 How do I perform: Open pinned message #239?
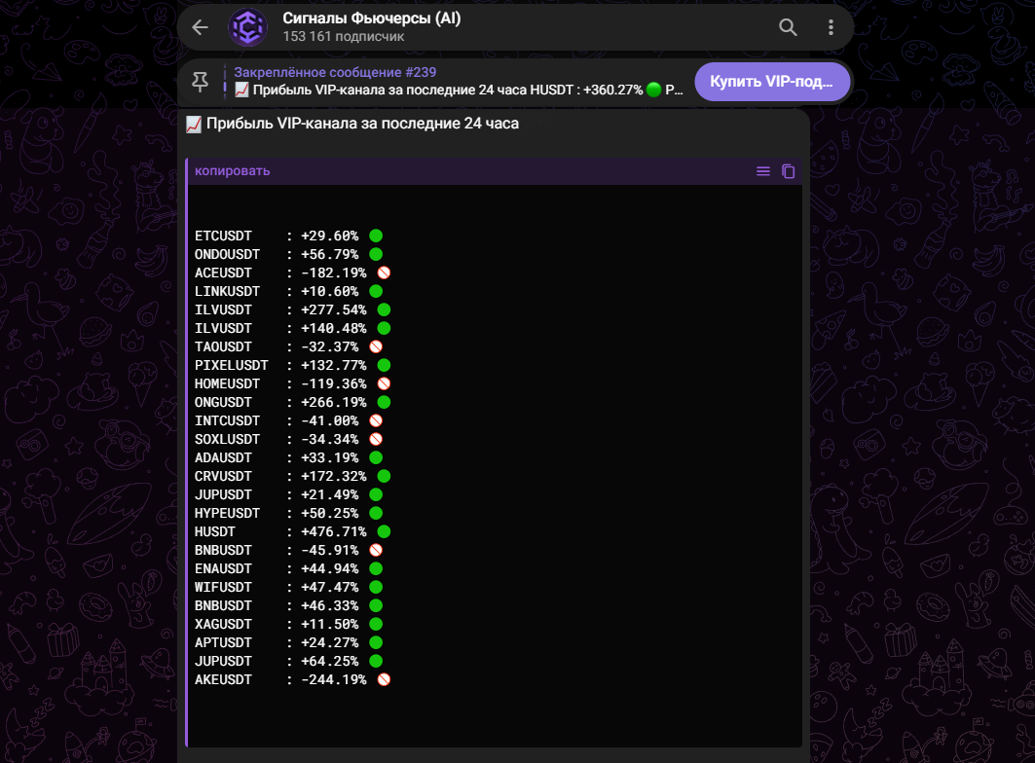tap(458, 81)
